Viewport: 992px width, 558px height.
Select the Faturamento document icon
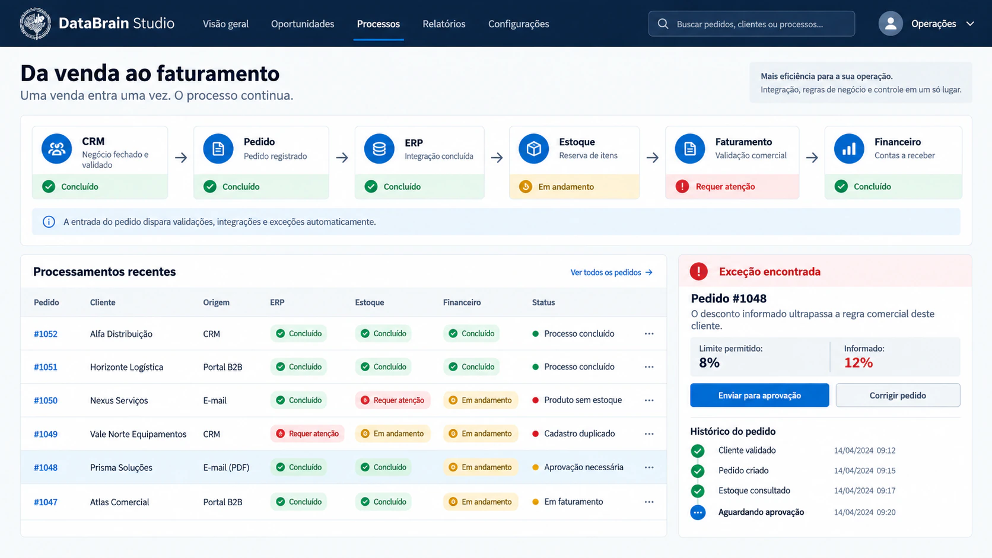tap(690, 149)
